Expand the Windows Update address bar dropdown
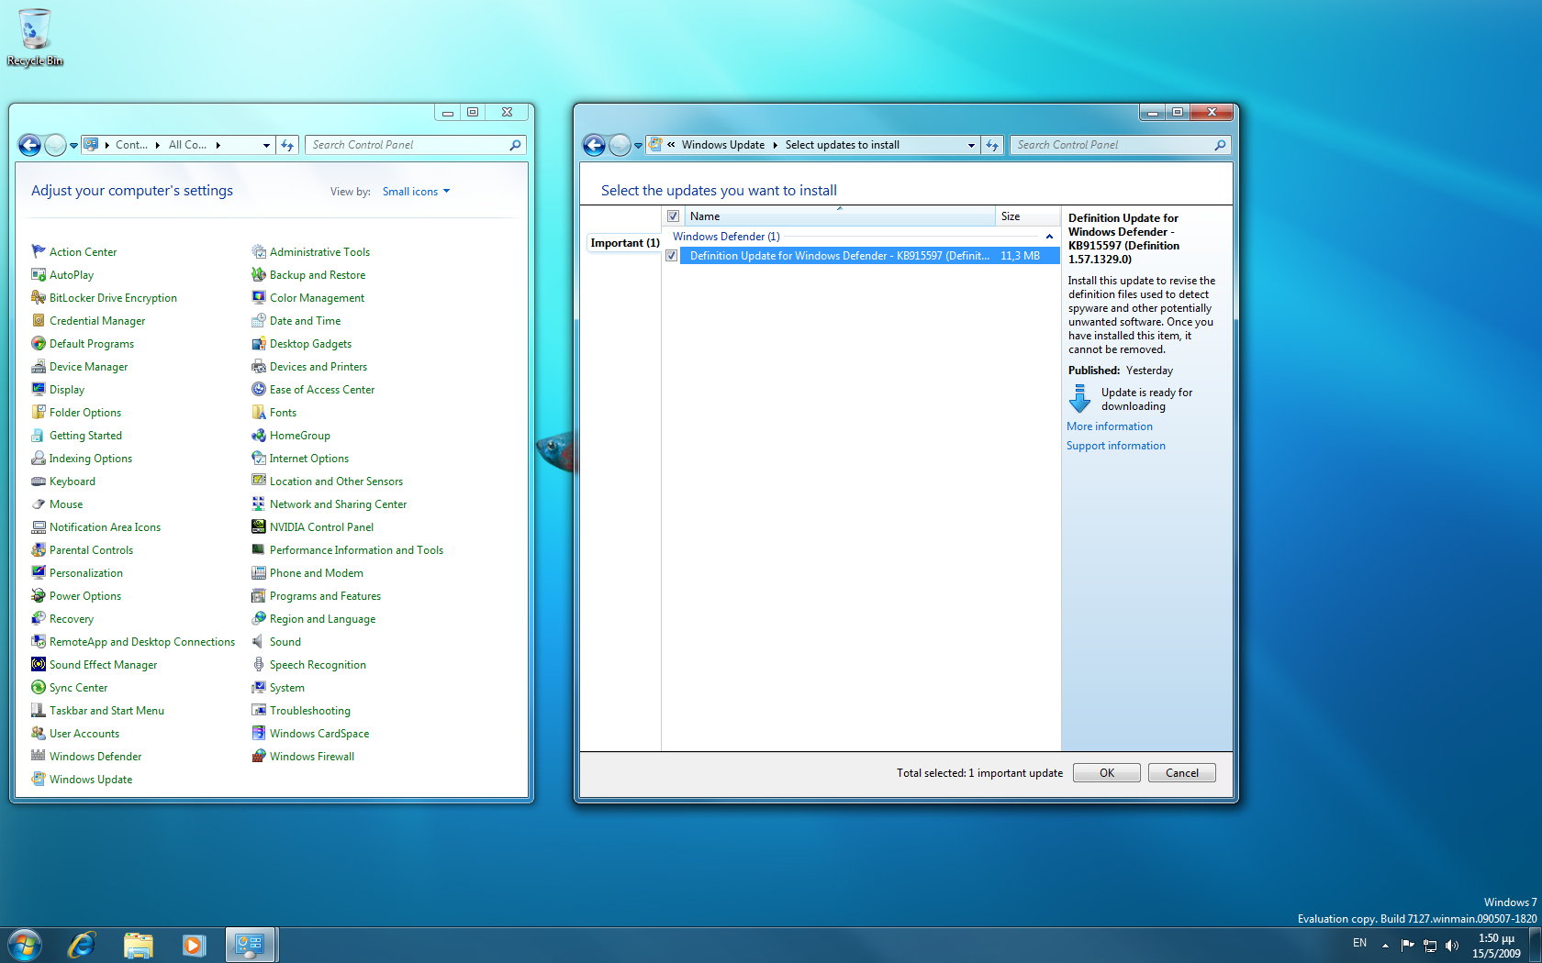The image size is (1542, 963). tap(971, 145)
